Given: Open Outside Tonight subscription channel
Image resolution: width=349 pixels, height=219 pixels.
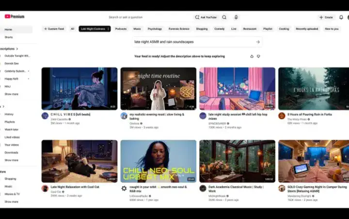Looking at the screenshot, I should pyautogui.click(x=16, y=56).
